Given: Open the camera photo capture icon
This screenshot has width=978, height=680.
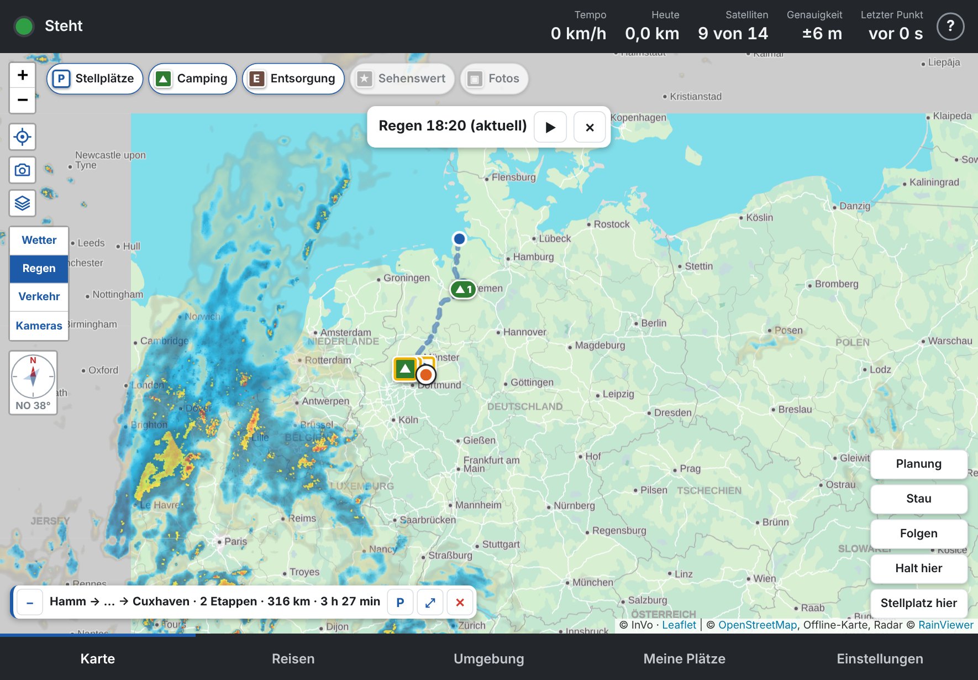Looking at the screenshot, I should pos(23,170).
